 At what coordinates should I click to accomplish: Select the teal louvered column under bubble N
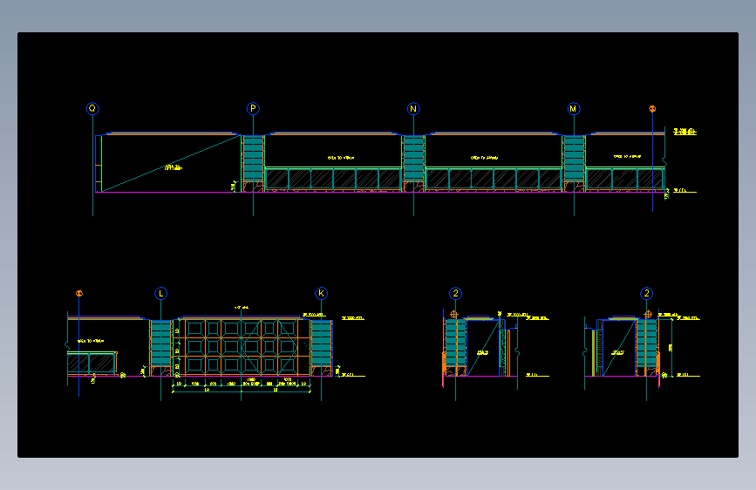[x=413, y=159]
